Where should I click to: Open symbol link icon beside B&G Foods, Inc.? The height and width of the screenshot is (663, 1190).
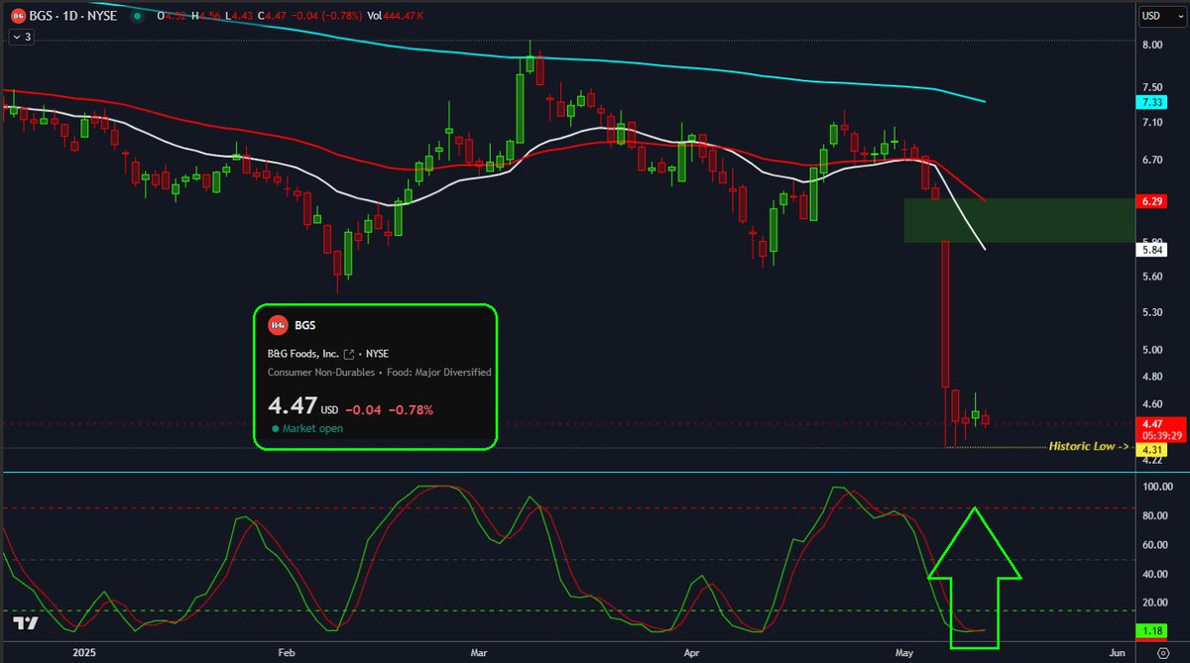349,353
